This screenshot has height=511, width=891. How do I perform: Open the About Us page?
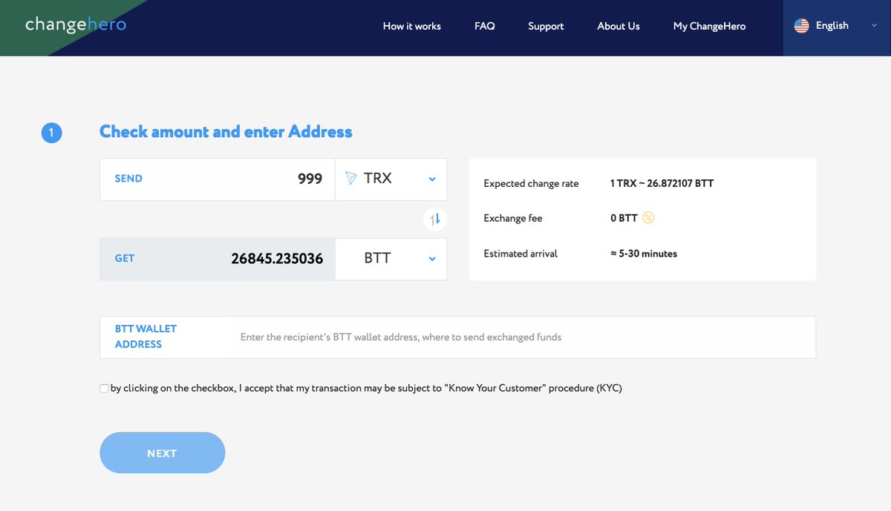click(x=619, y=26)
